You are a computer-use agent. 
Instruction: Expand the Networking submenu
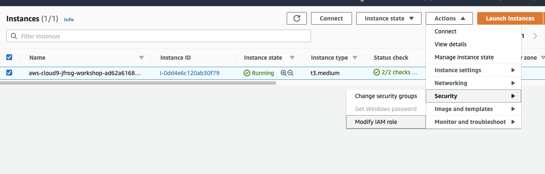point(473,83)
